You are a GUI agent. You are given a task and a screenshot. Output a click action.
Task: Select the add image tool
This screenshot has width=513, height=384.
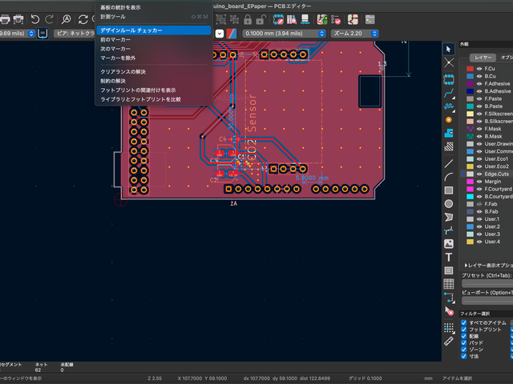click(449, 243)
